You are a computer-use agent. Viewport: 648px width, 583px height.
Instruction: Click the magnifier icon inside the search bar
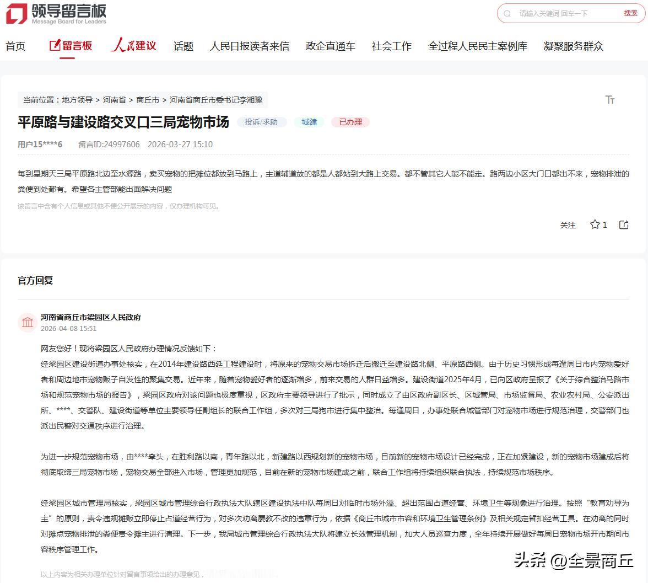pos(507,13)
